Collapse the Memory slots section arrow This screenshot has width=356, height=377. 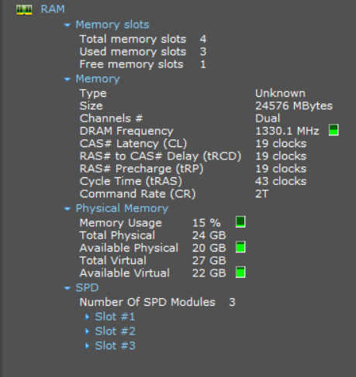67,25
